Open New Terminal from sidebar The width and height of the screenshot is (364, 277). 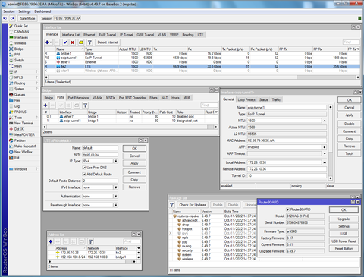tap(24, 123)
